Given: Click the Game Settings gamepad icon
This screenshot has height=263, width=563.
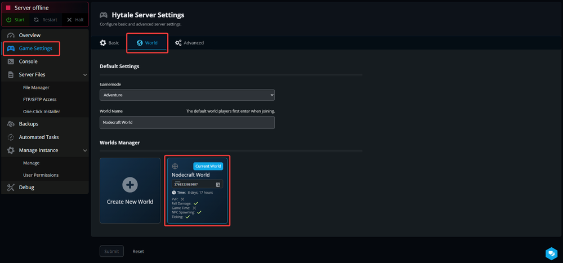Looking at the screenshot, I should point(11,48).
